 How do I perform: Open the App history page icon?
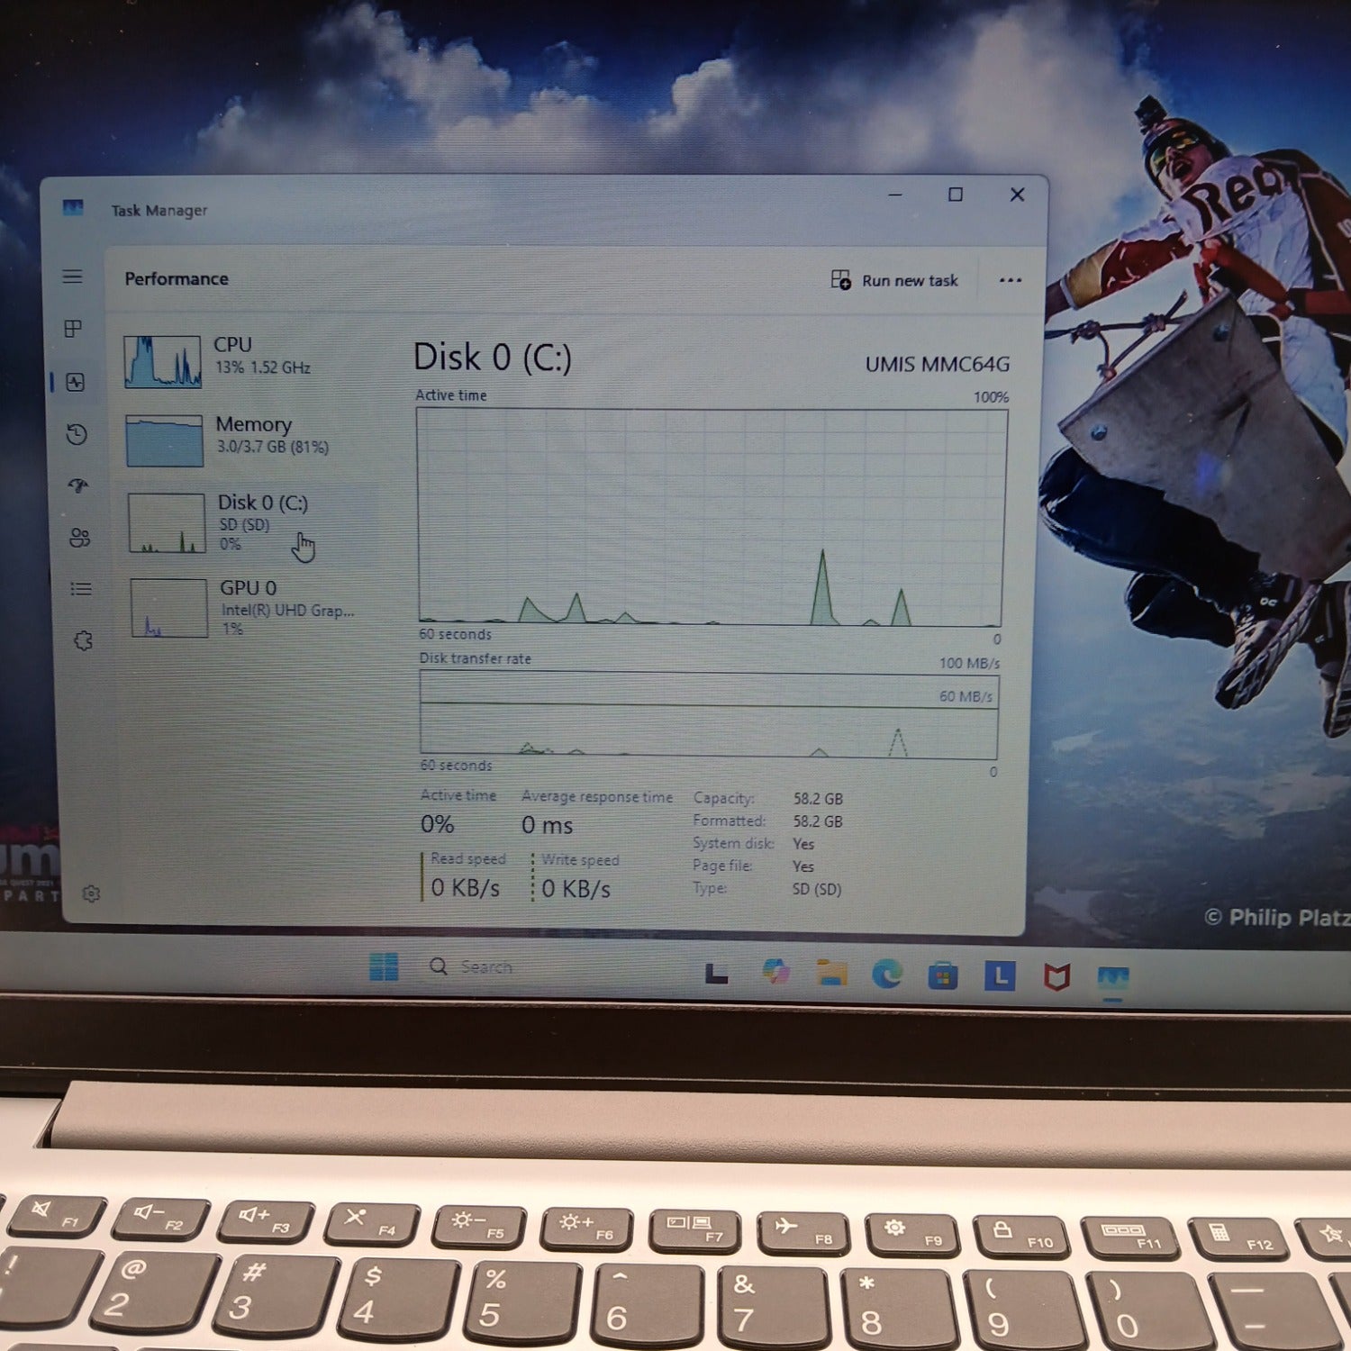[x=77, y=434]
